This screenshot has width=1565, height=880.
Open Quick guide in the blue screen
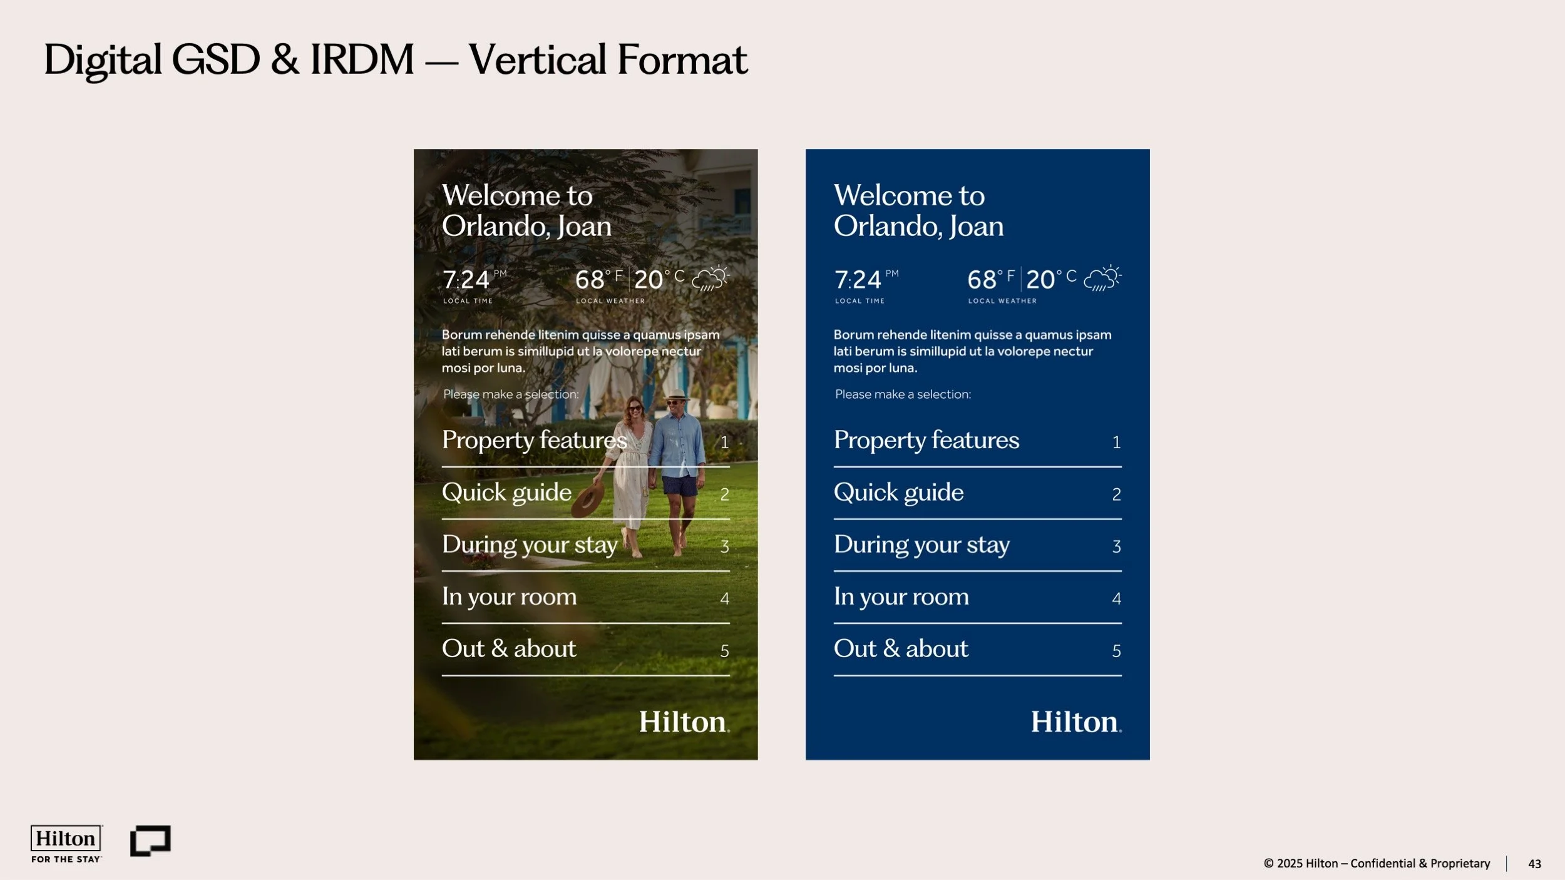tap(978, 494)
